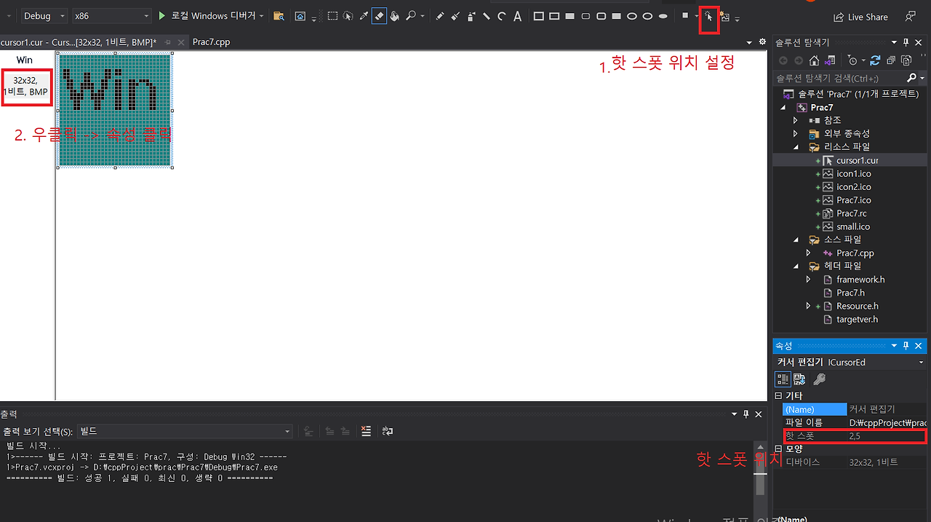931x522 pixels.
Task: Select the irregular selection tool
Action: (348, 16)
